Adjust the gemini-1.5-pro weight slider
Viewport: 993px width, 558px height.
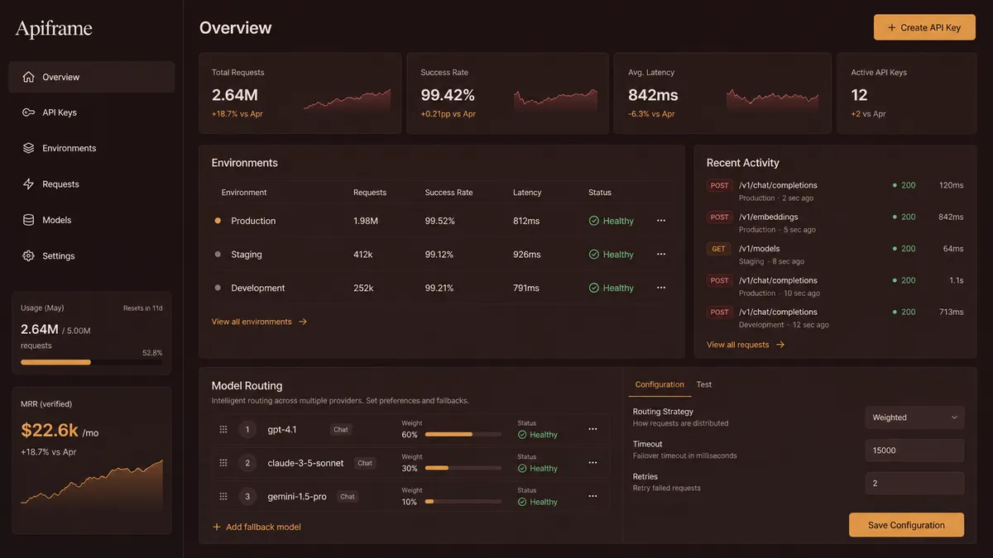point(463,501)
